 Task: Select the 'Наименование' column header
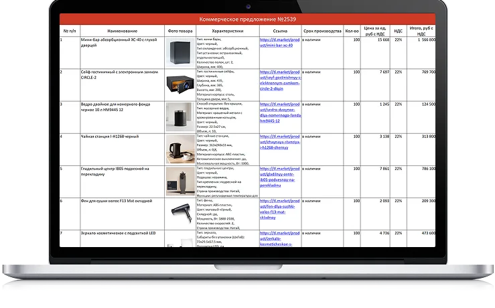coord(122,31)
